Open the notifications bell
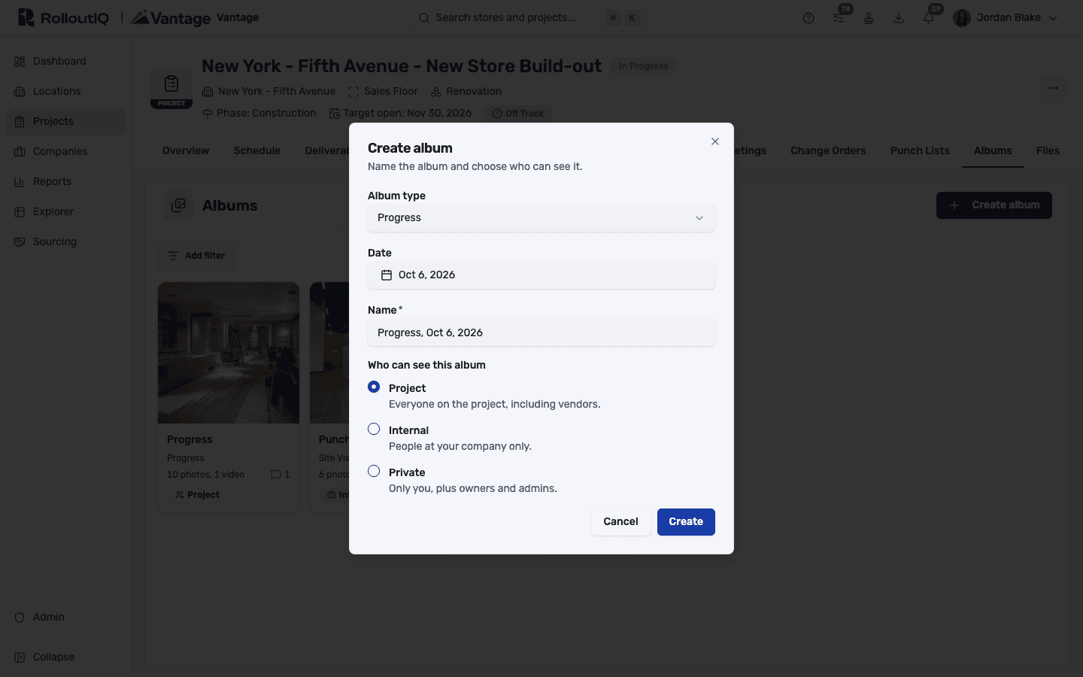 tap(929, 18)
